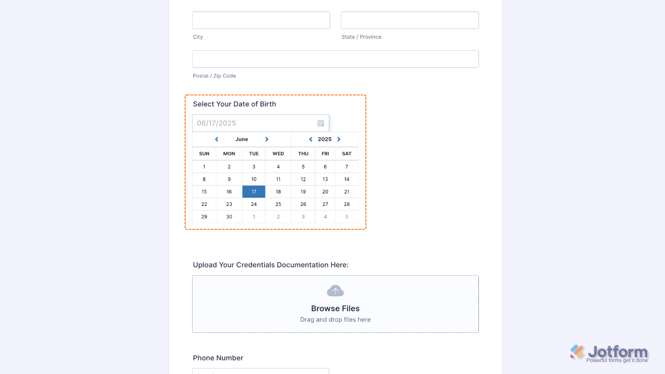
Task: Click the City input field
Action: pos(261,20)
